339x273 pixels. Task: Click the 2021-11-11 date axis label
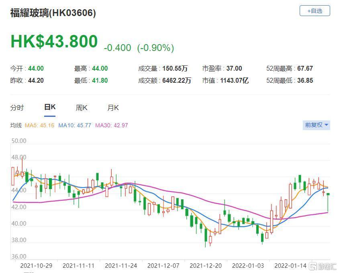(x=78, y=266)
